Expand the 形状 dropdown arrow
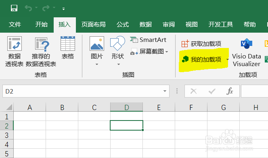 (118, 64)
